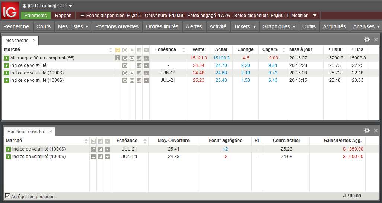Select Positions ouvertes panel tab
The width and height of the screenshot is (382, 203).
coord(26,132)
